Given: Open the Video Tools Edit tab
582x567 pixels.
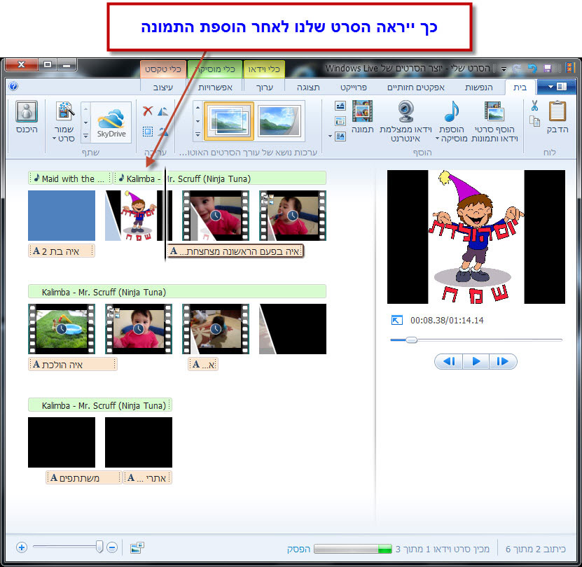Looking at the screenshot, I should point(264,87).
